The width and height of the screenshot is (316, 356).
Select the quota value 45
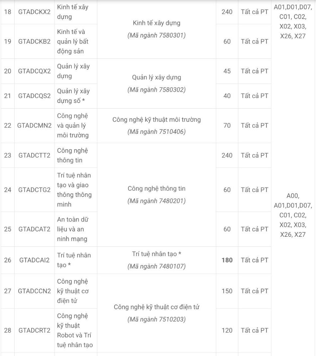click(227, 71)
